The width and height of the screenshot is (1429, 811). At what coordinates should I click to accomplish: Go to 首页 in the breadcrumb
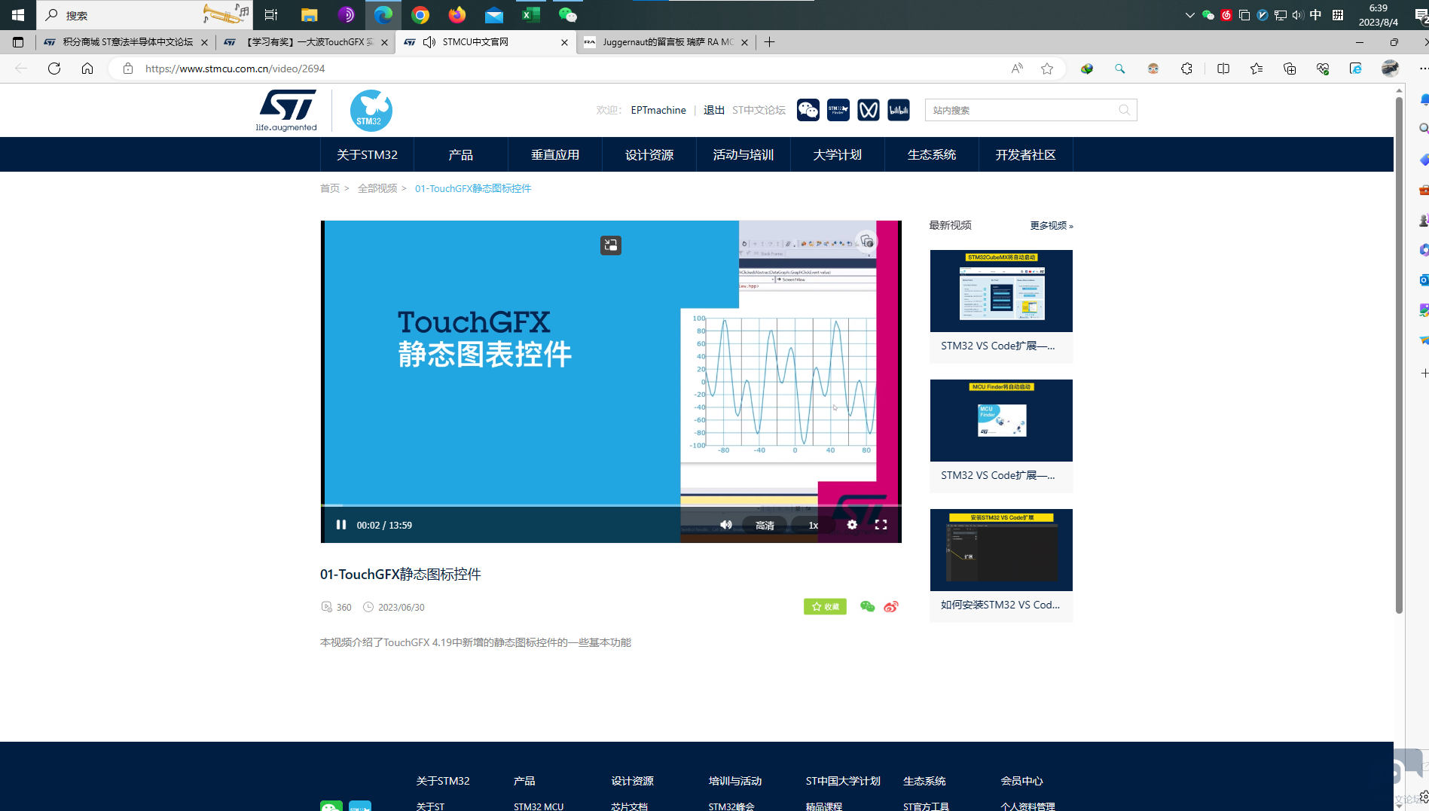pyautogui.click(x=330, y=188)
